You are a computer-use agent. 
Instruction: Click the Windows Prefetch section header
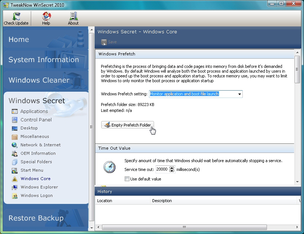pos(195,54)
